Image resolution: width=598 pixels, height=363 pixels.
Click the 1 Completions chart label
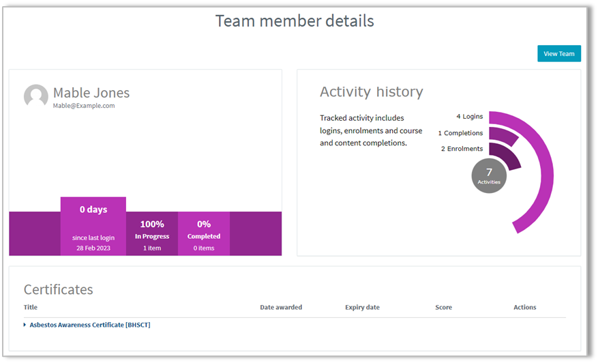click(x=460, y=133)
